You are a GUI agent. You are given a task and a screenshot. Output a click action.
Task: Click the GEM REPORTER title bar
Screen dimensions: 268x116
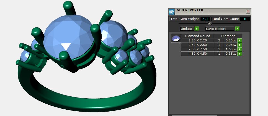pos(210,12)
